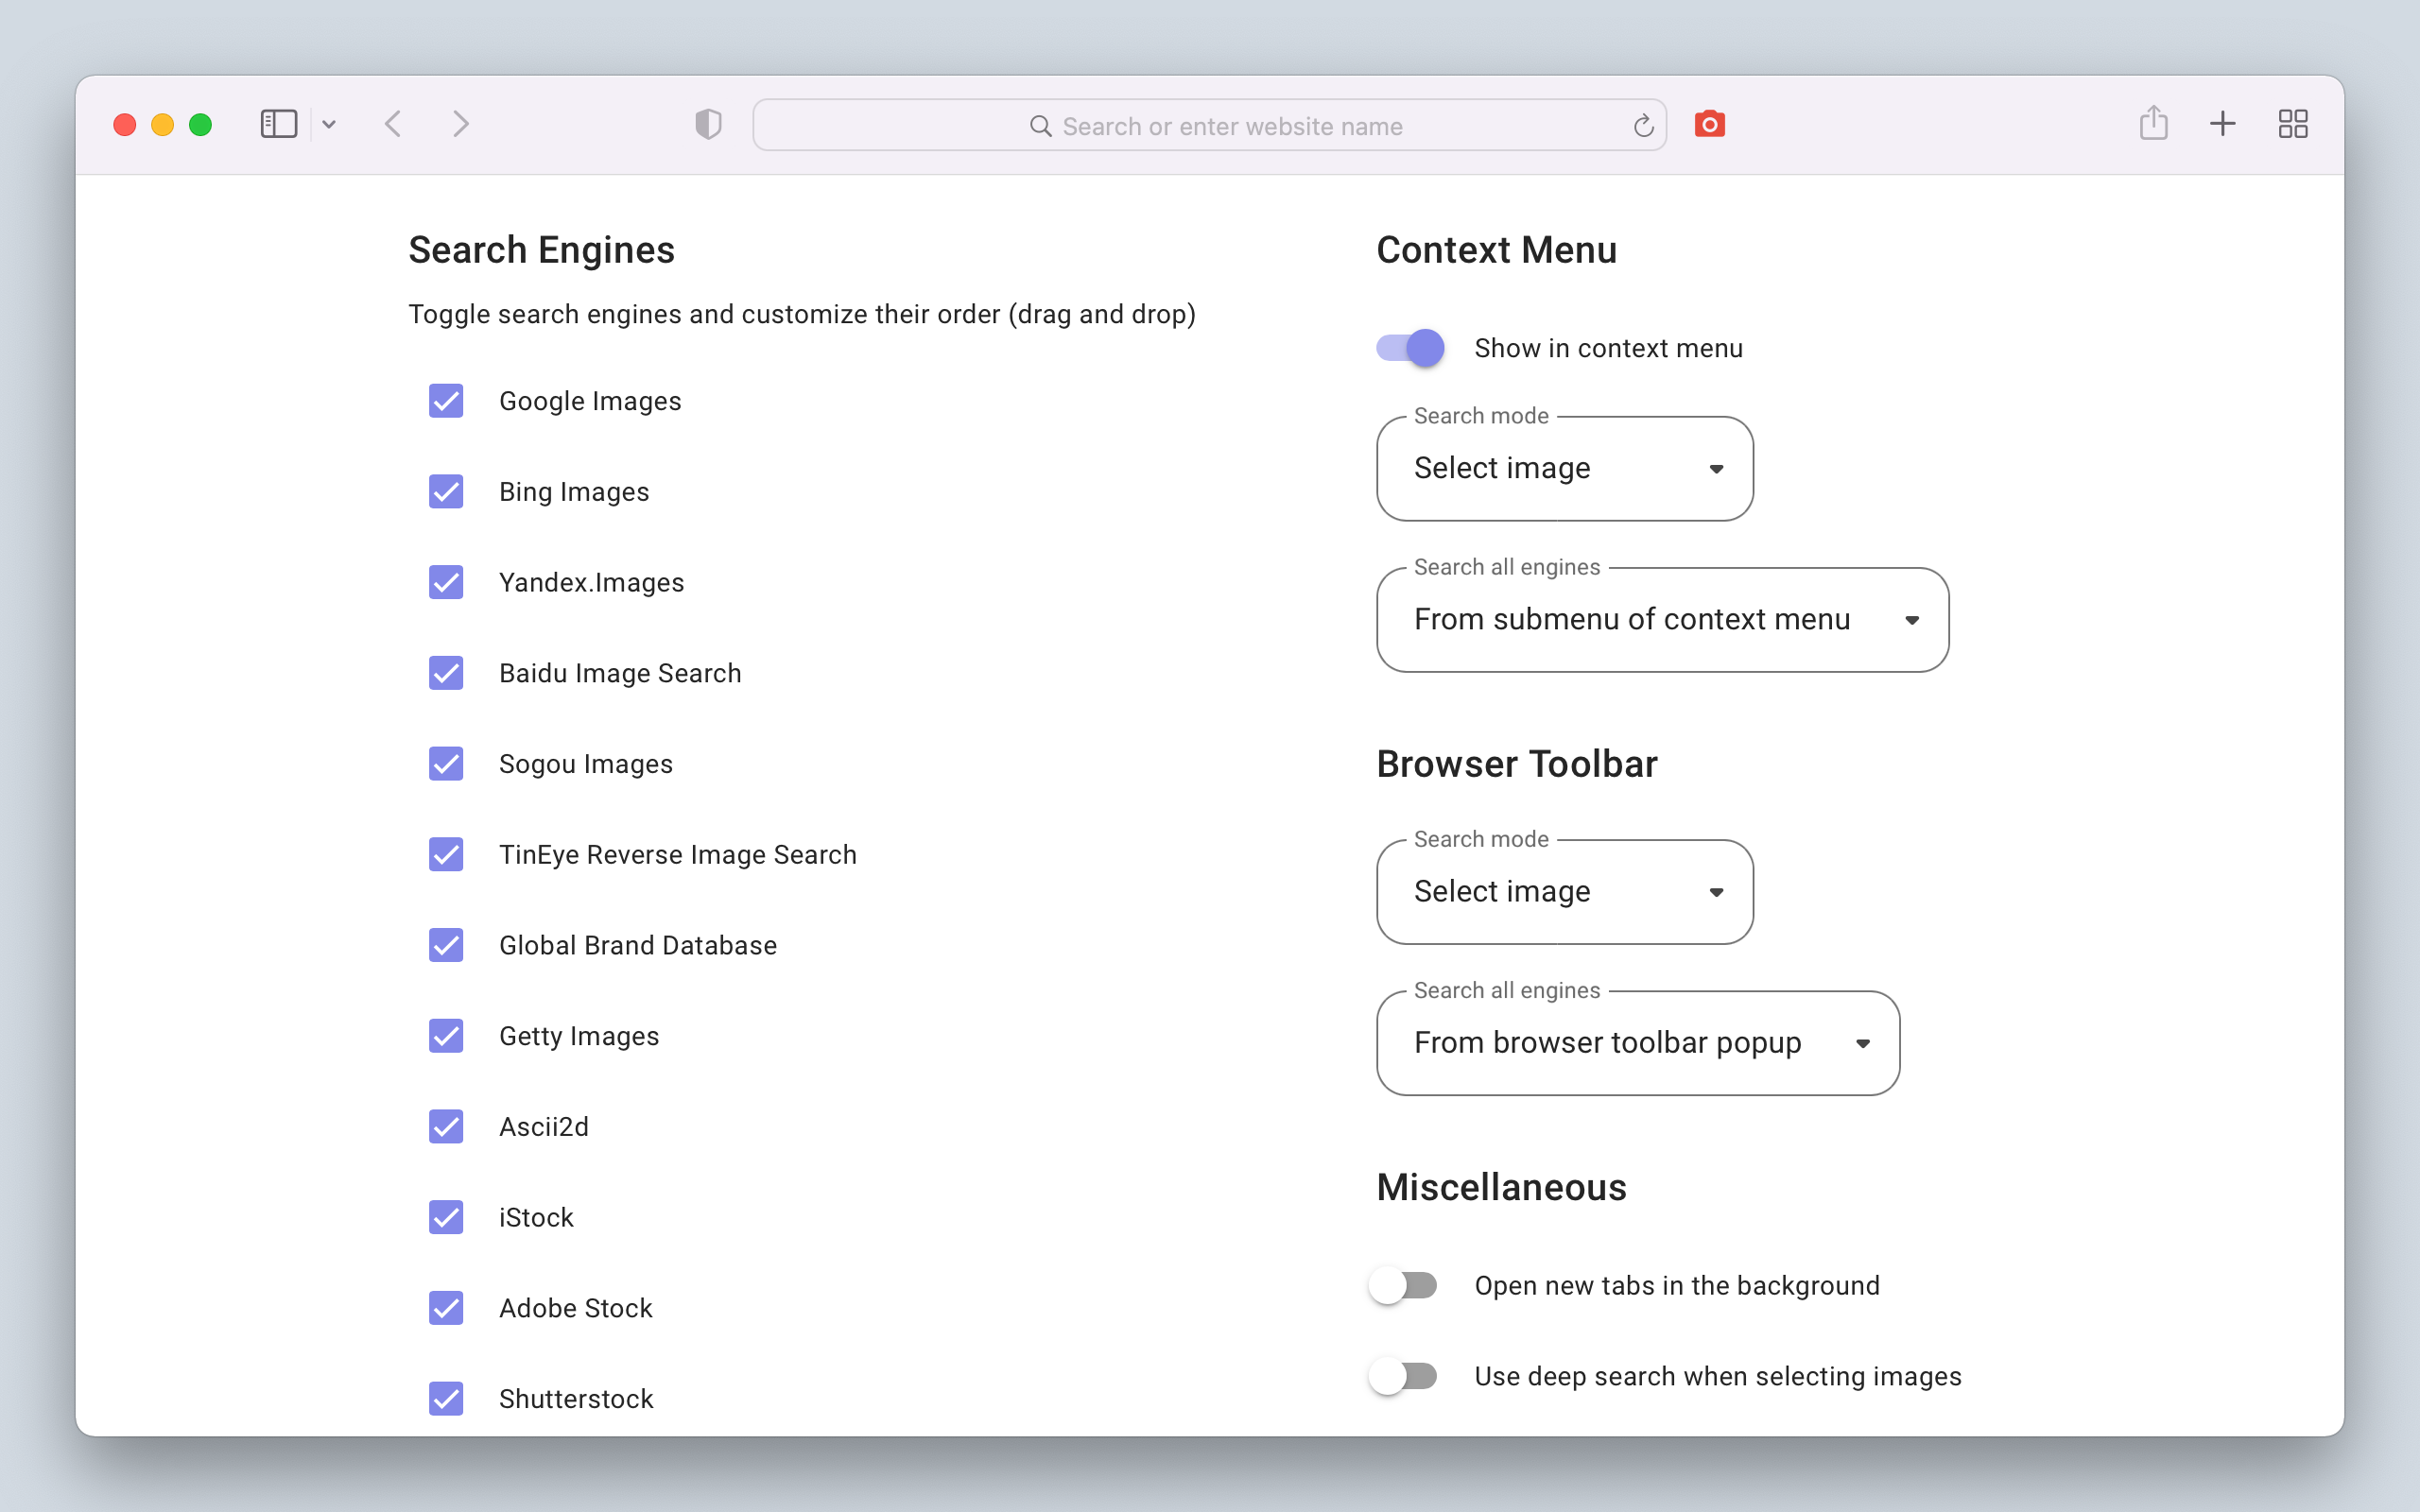Viewport: 2420px width, 1512px height.
Task: Enable deep search when selecting images toggle
Action: 1403,1376
